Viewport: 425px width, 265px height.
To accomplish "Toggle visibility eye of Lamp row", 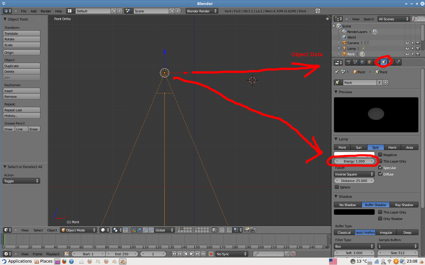I will pyautogui.click(x=407, y=49).
